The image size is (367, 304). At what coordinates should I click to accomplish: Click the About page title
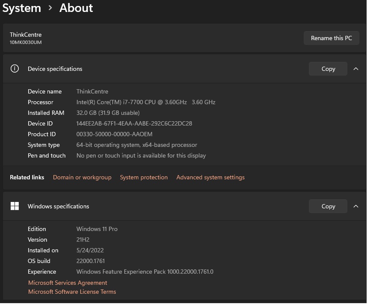coord(76,8)
